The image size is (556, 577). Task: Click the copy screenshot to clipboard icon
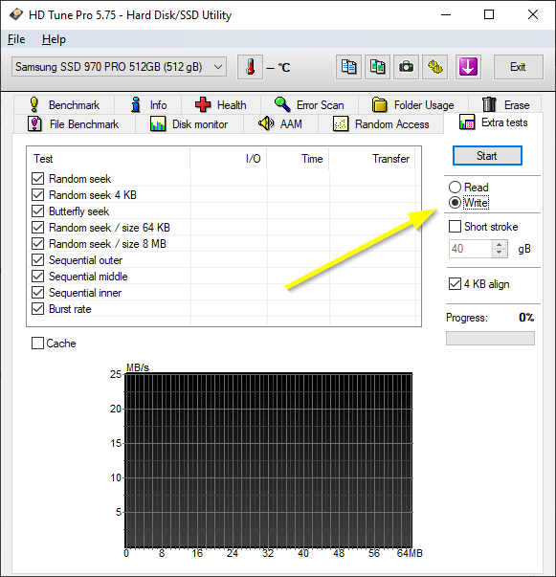click(x=378, y=67)
